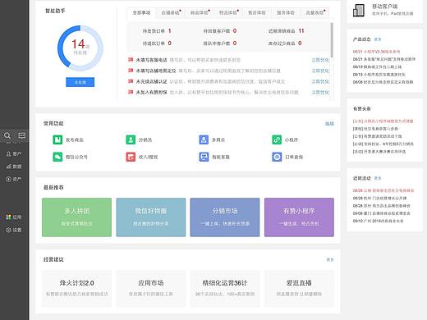Click the 移动客户端 title text

coord(384,7)
